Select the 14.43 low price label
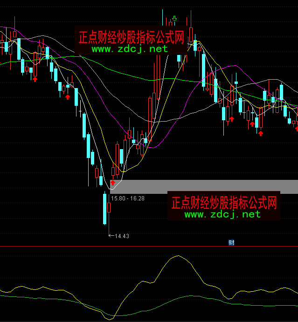Image resolution: width=298 pixels, height=322 pixels. tap(121, 236)
